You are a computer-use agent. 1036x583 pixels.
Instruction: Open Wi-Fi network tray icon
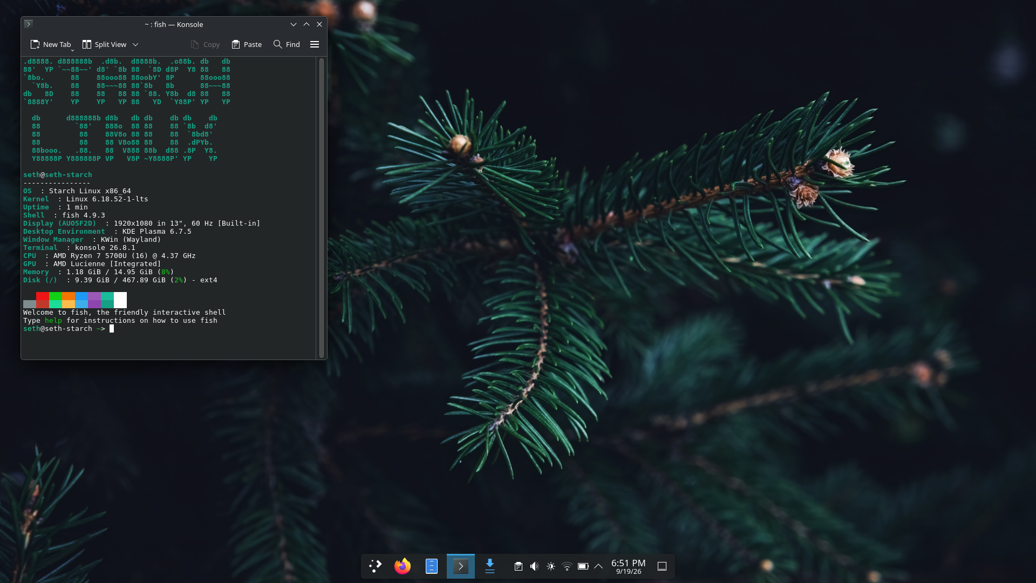click(567, 566)
